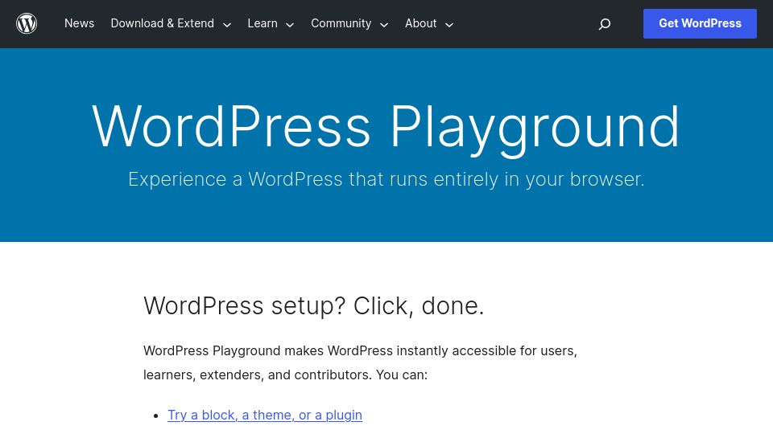Select the 'WordPress setup? Click, done.' heading
This screenshot has height=434, width=773.
[313, 305]
